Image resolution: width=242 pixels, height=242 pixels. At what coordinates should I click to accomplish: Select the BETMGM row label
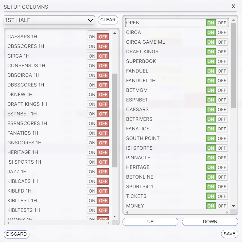(137, 90)
